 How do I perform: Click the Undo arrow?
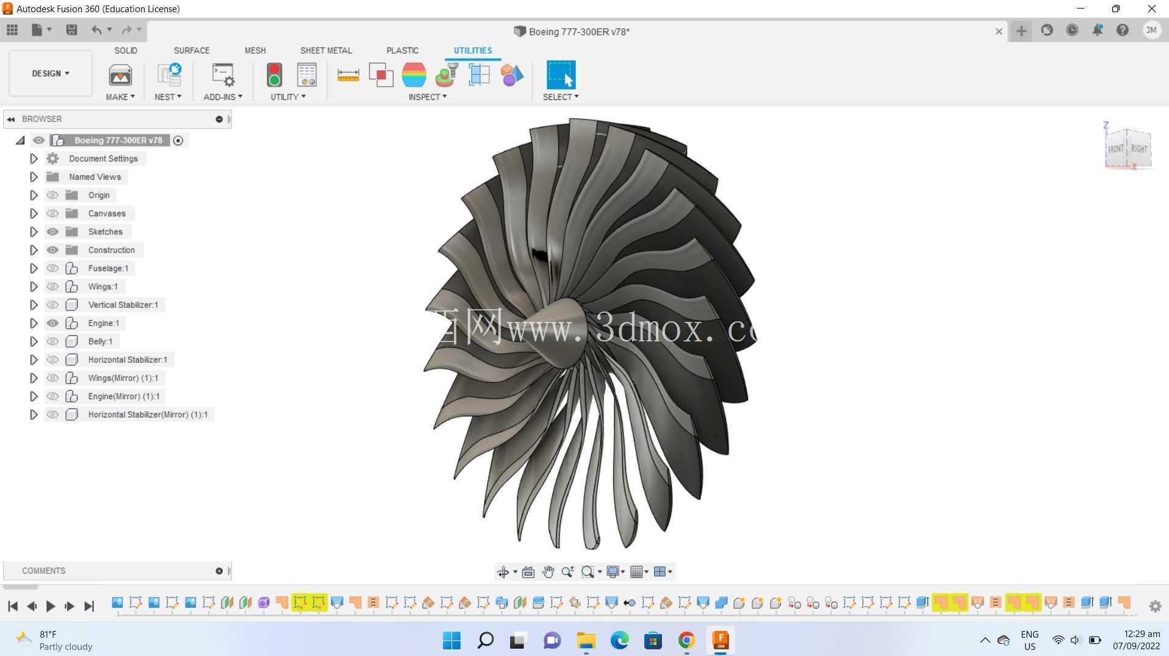tap(96, 30)
